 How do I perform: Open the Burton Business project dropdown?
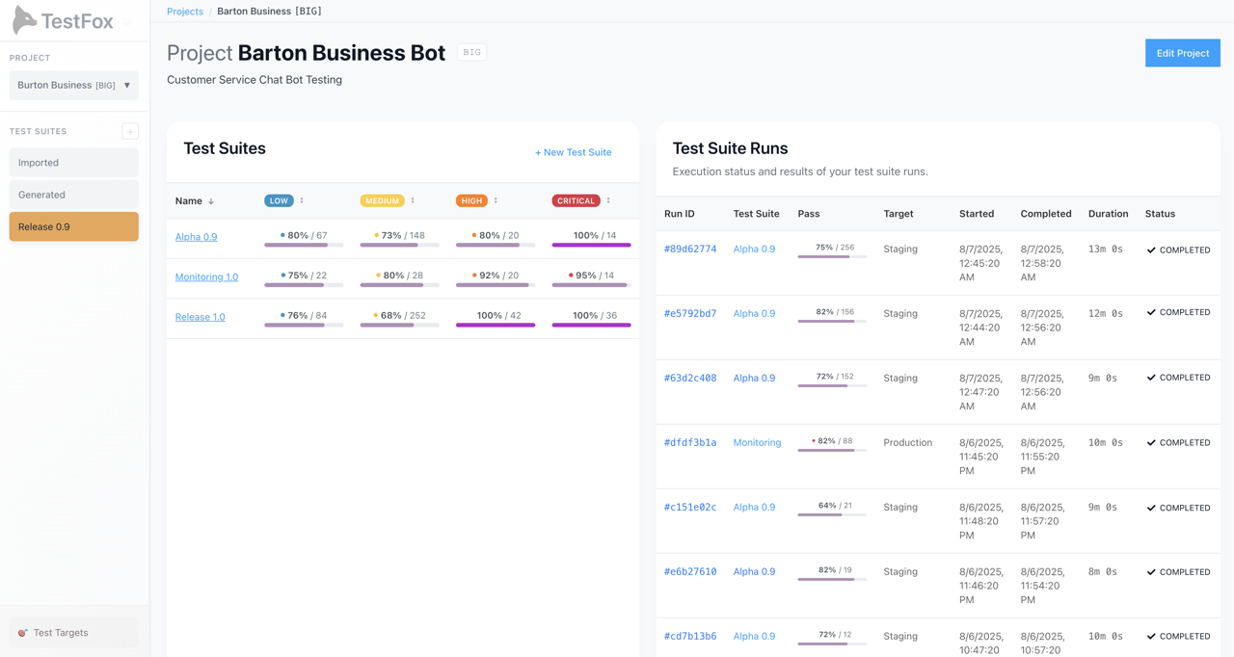click(72, 85)
